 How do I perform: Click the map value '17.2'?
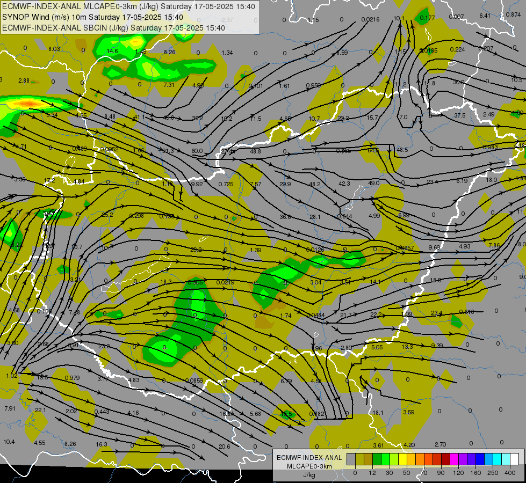pyautogui.click(x=49, y=180)
